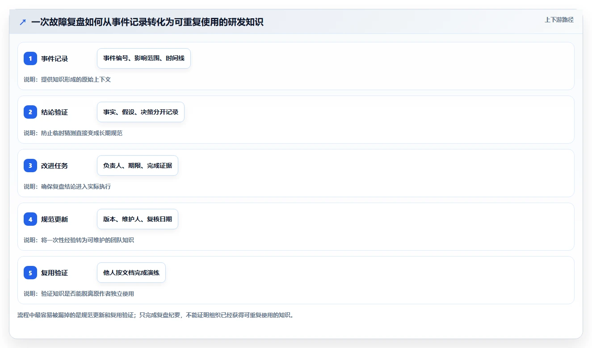Click step number badge 5

click(x=30, y=273)
